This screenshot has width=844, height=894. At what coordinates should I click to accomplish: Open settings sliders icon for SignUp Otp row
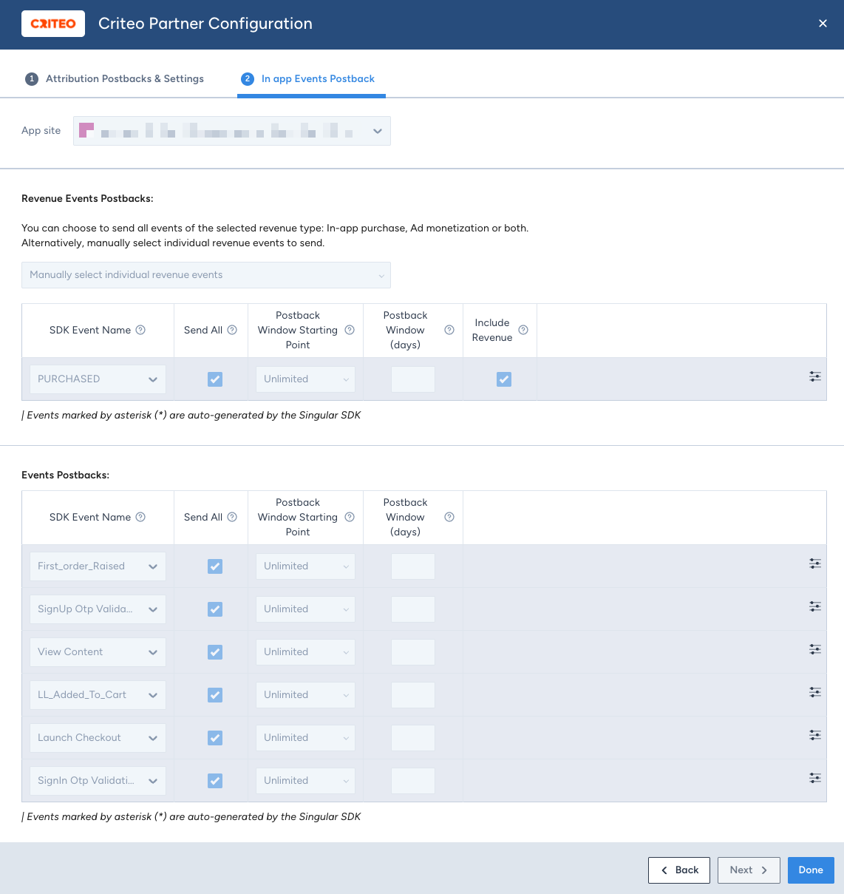point(815,607)
